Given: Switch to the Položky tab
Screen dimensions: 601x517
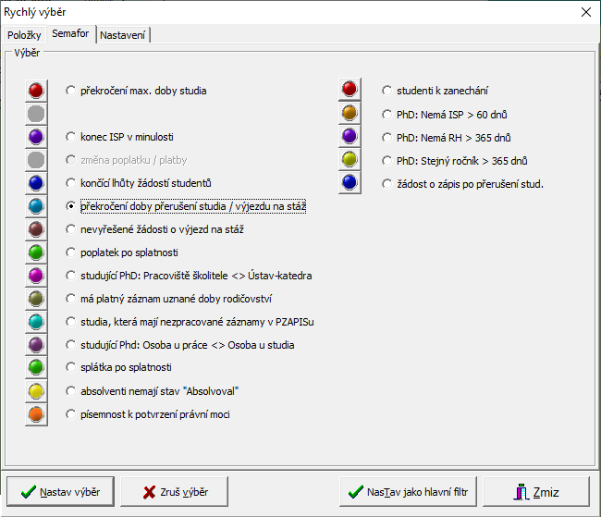Looking at the screenshot, I should click(24, 34).
